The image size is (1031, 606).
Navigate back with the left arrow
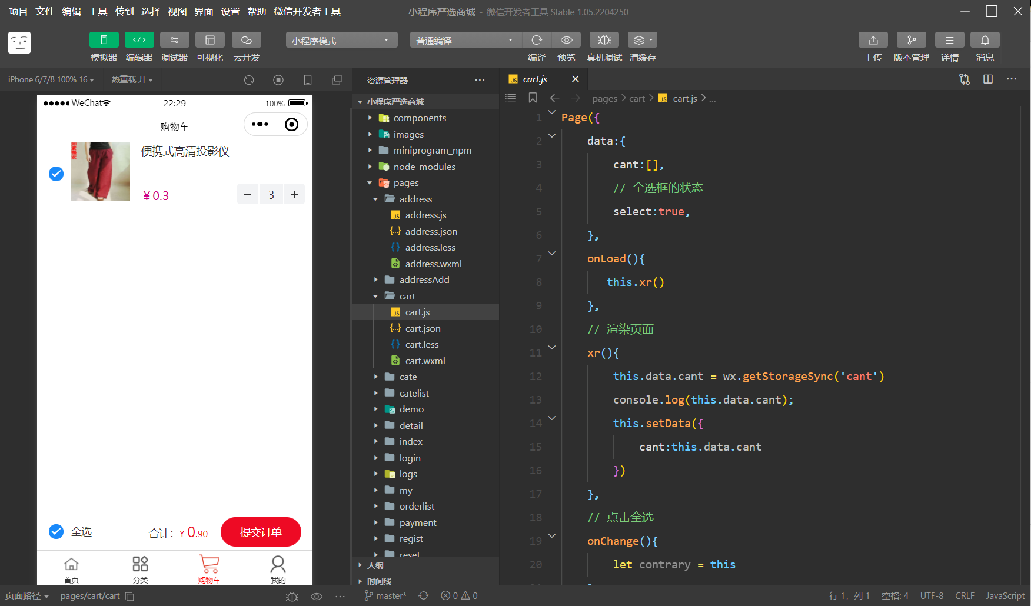554,98
